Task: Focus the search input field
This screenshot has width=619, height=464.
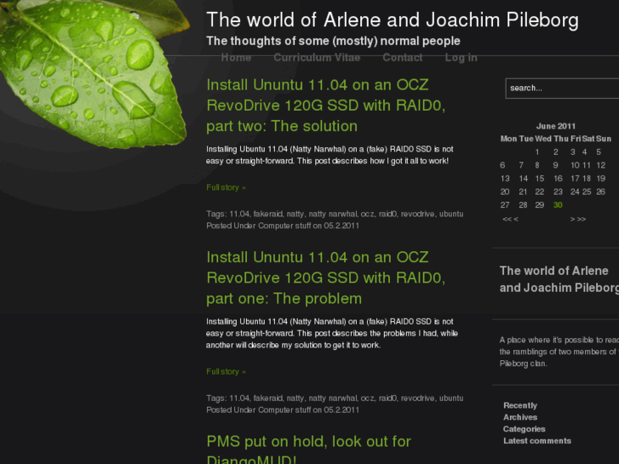Action: coord(562,88)
